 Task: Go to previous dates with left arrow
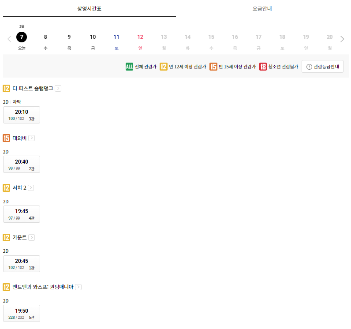click(x=9, y=39)
